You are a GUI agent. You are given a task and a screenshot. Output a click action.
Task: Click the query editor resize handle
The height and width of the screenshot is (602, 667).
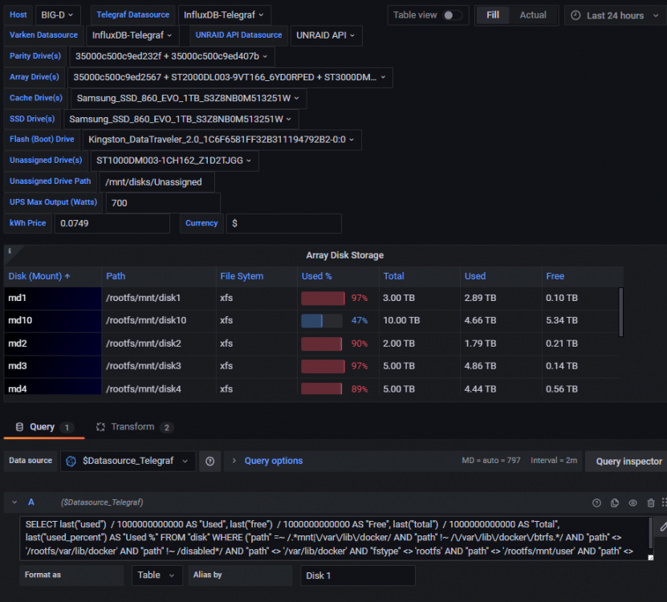pyautogui.click(x=650, y=557)
